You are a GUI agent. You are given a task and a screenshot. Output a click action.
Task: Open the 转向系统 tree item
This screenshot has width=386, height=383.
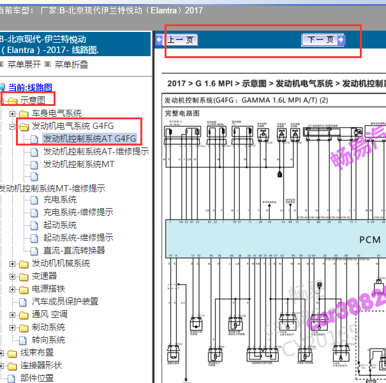(x=48, y=340)
